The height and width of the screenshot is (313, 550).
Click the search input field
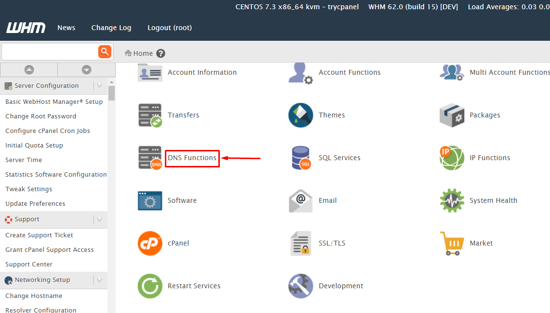49,51
